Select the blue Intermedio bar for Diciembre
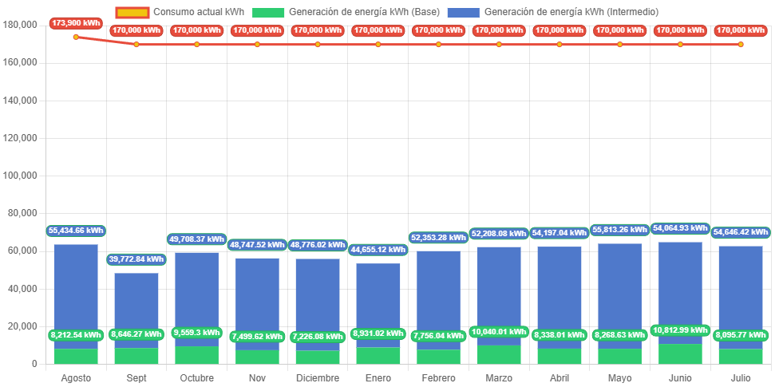Viewport: 775px width, 387px height. tap(318, 299)
